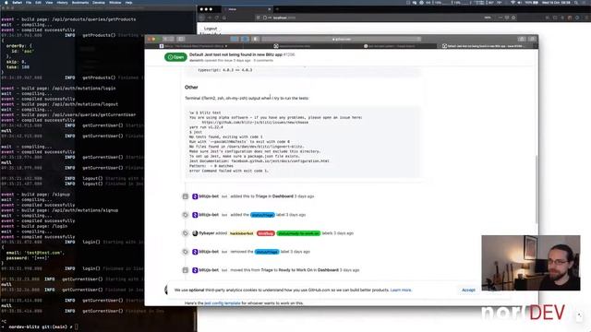591x332 pixels.
Task: Open the View menu
Action: click(x=49, y=2)
